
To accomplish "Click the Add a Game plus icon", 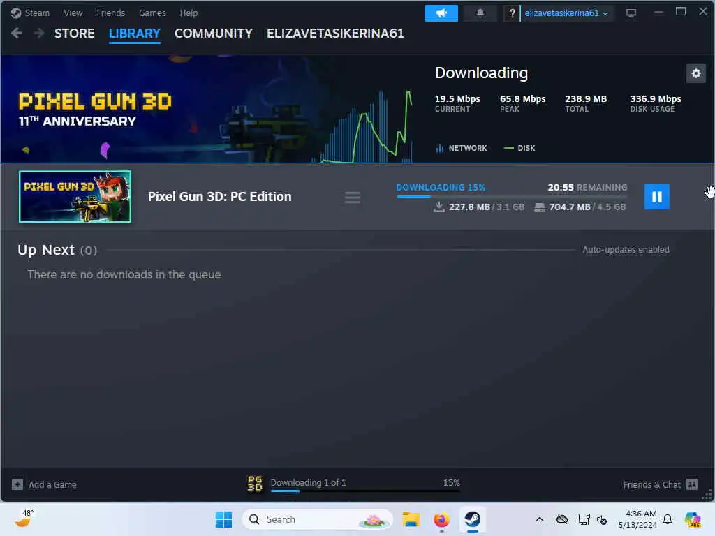I will pyautogui.click(x=17, y=484).
